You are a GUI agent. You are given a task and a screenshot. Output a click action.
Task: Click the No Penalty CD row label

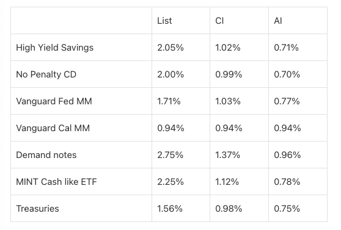(x=46, y=74)
